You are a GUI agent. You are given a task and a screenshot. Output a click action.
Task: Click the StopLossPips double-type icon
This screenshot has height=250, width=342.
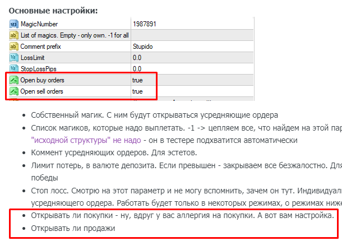pyautogui.click(x=14, y=68)
